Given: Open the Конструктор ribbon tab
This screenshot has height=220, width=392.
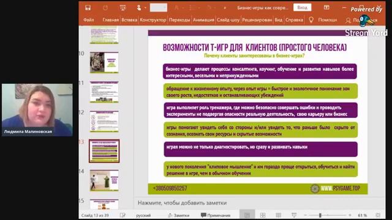Looking at the screenshot, I should [153, 20].
